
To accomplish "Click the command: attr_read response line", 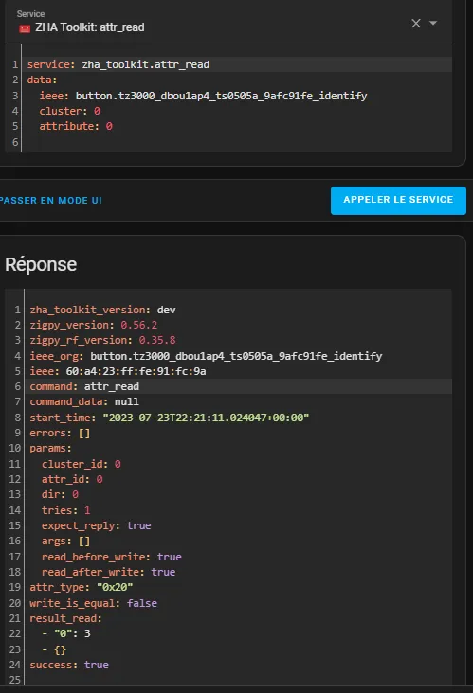I will coord(84,386).
